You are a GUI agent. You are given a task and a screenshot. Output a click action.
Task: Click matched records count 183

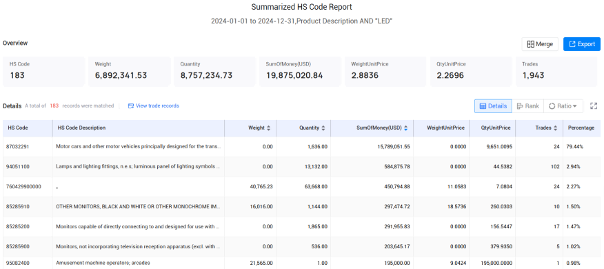54,106
